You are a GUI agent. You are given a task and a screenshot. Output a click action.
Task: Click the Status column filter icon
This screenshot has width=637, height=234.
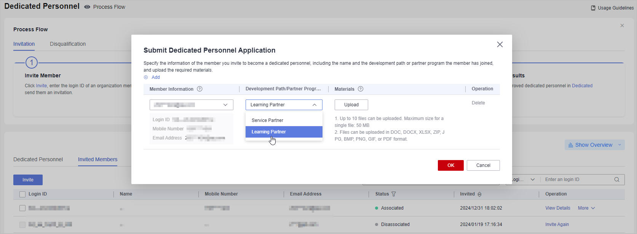coord(394,194)
